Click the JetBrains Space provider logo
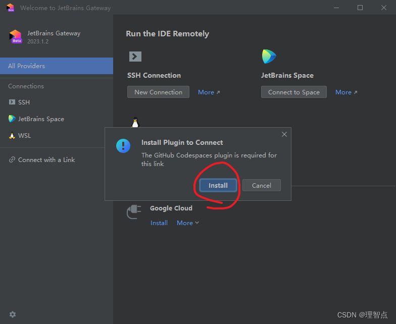This screenshot has height=324, width=396. 269,57
